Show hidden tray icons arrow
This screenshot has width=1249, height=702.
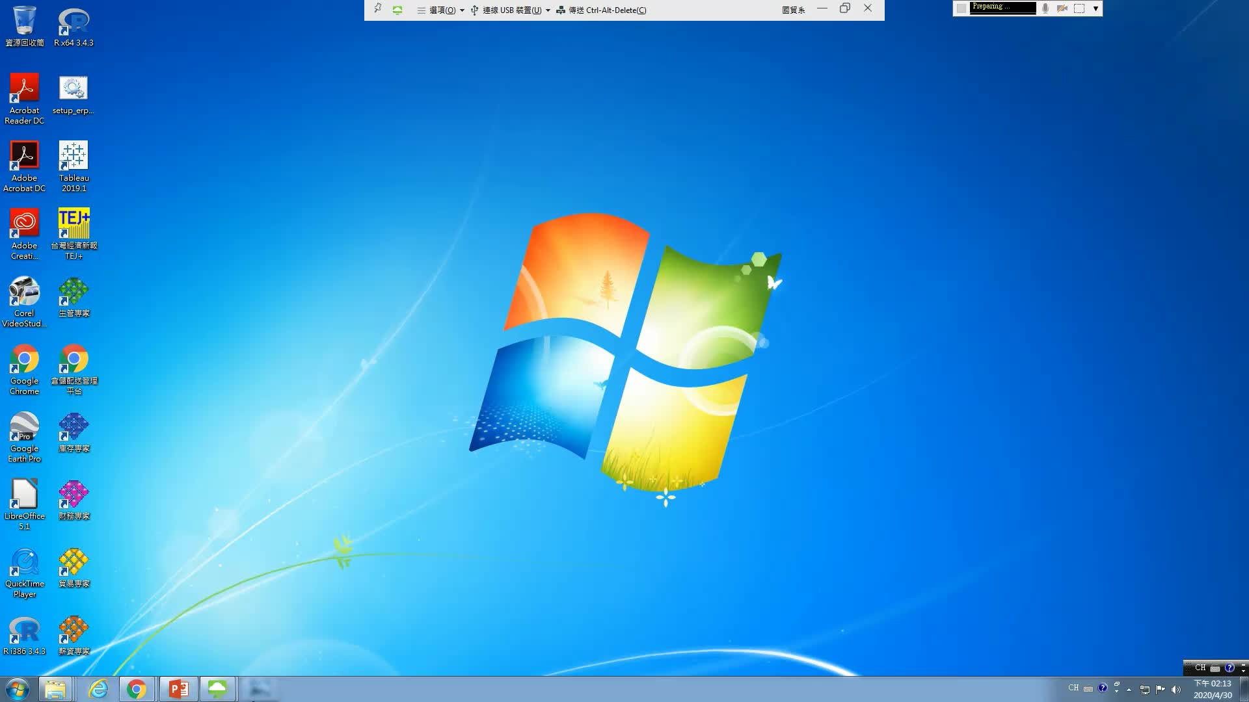(x=1129, y=690)
